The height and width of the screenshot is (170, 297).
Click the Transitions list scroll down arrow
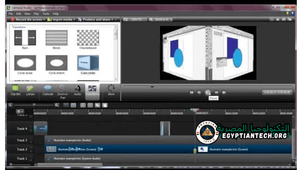[116, 79]
